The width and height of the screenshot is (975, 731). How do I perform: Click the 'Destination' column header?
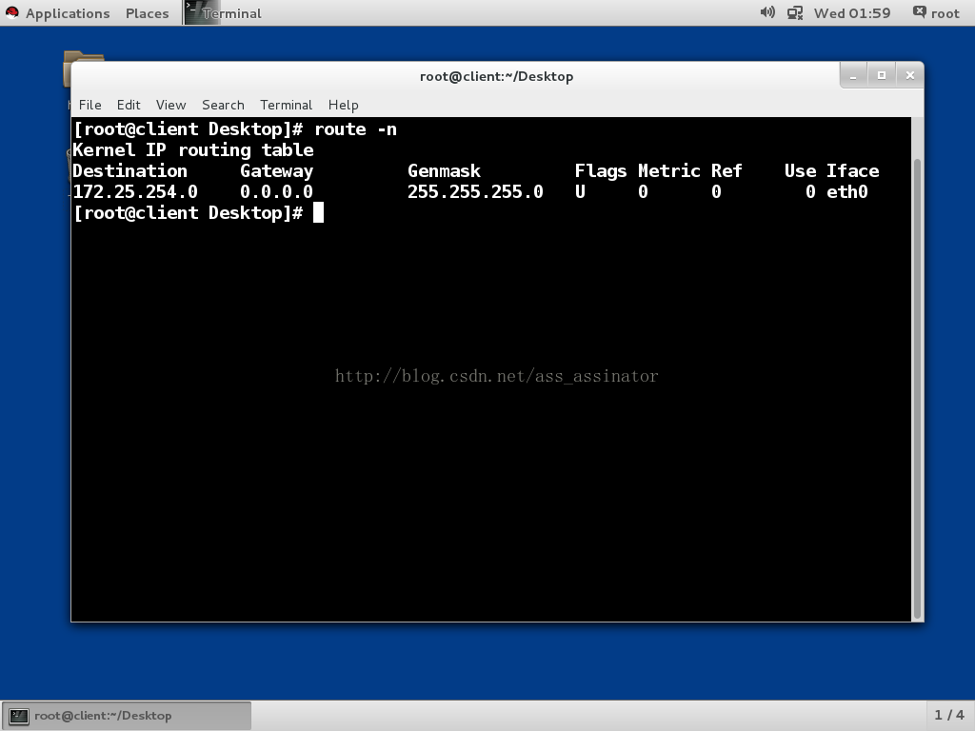[x=129, y=170]
